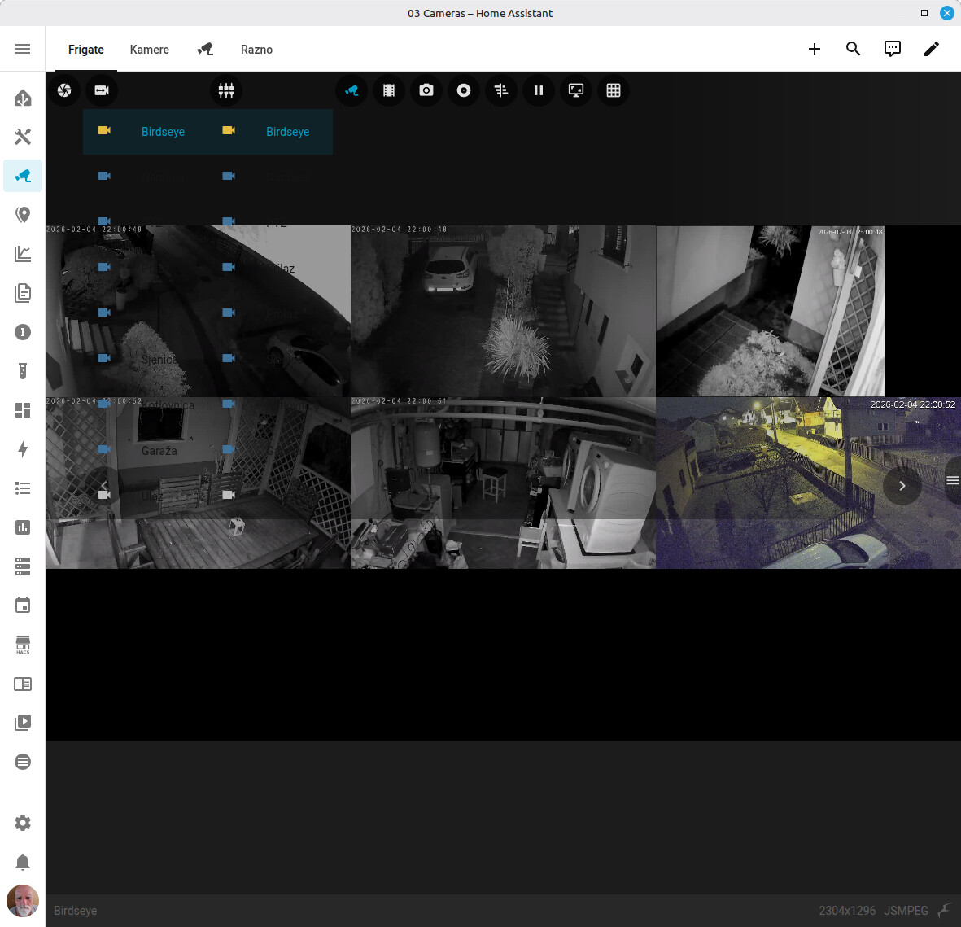Select the color street view feed
The image size is (961, 927).
point(808,483)
